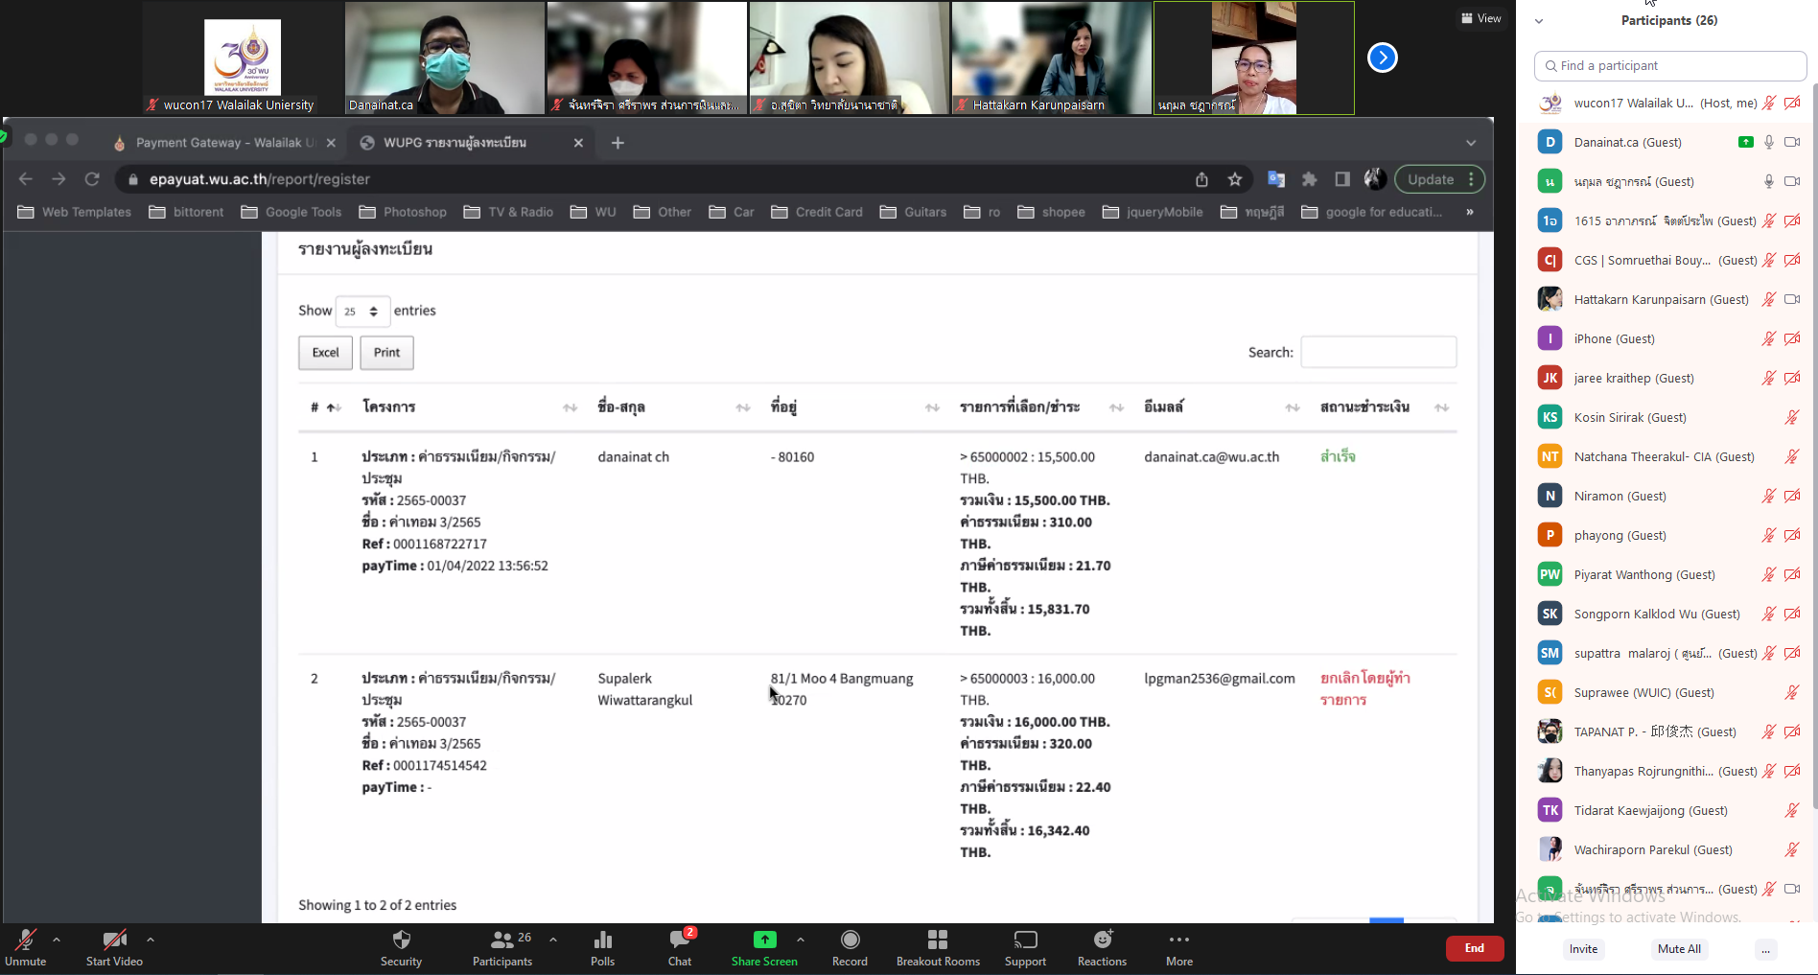
Task: Open Breakout Rooms
Action: pyautogui.click(x=937, y=940)
